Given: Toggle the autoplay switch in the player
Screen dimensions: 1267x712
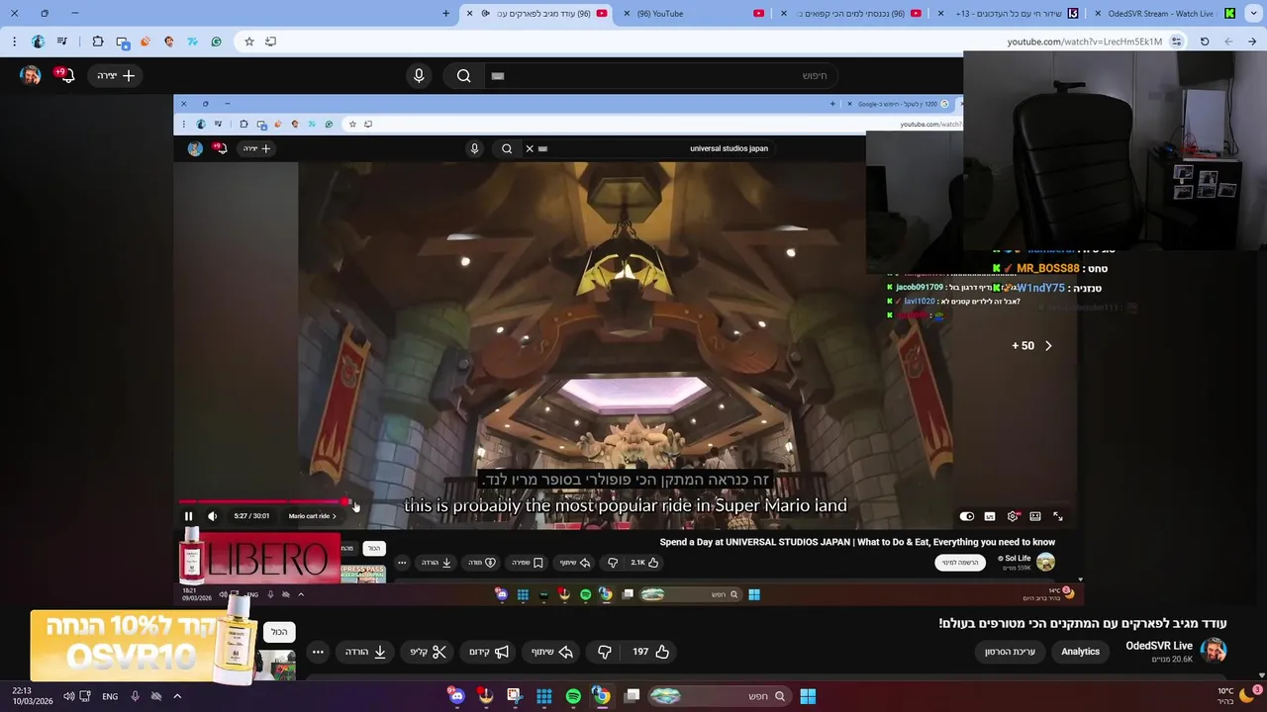Looking at the screenshot, I should pyautogui.click(x=967, y=516).
